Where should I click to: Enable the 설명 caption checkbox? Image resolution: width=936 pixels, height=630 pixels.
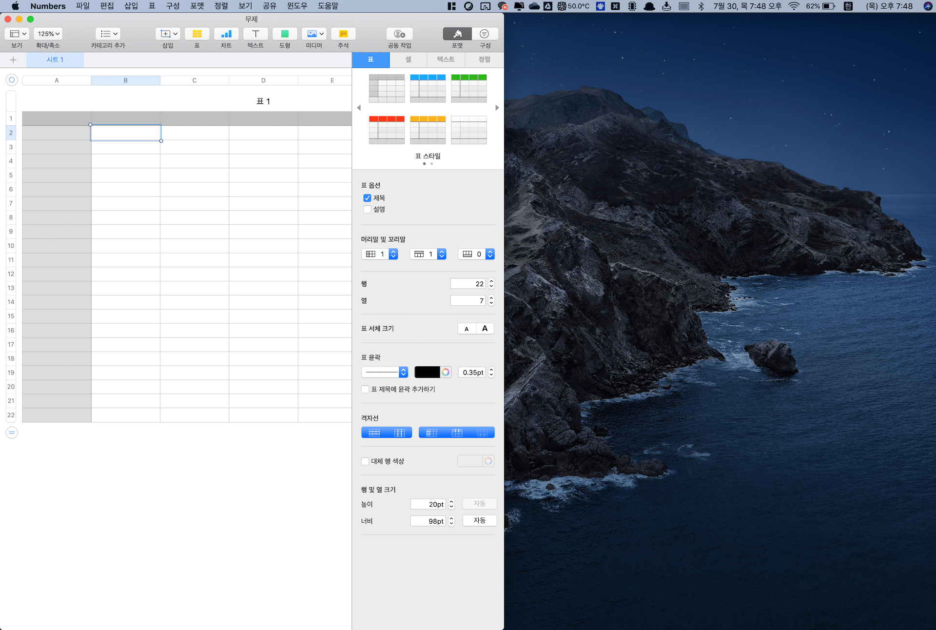(367, 209)
